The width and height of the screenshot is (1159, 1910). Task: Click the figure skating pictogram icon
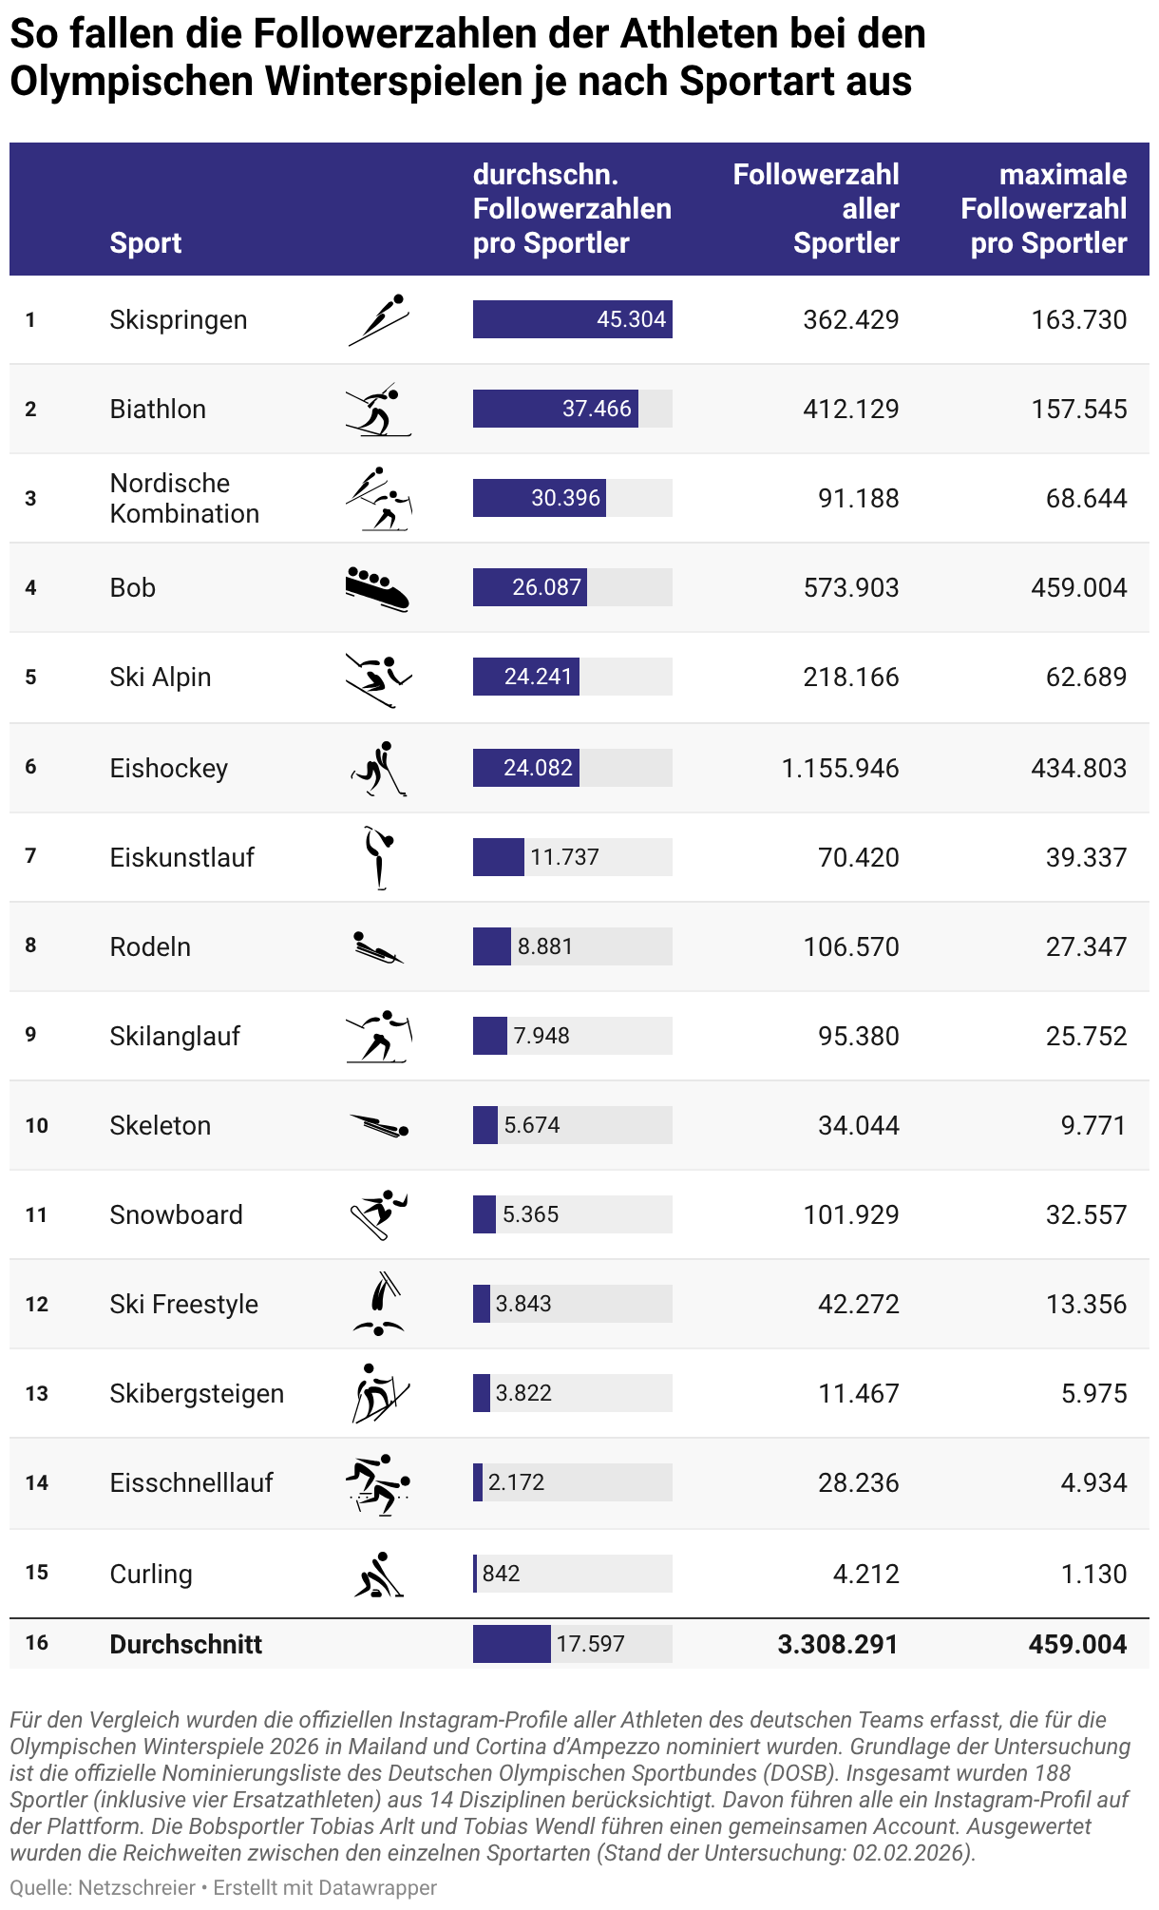coord(378,857)
